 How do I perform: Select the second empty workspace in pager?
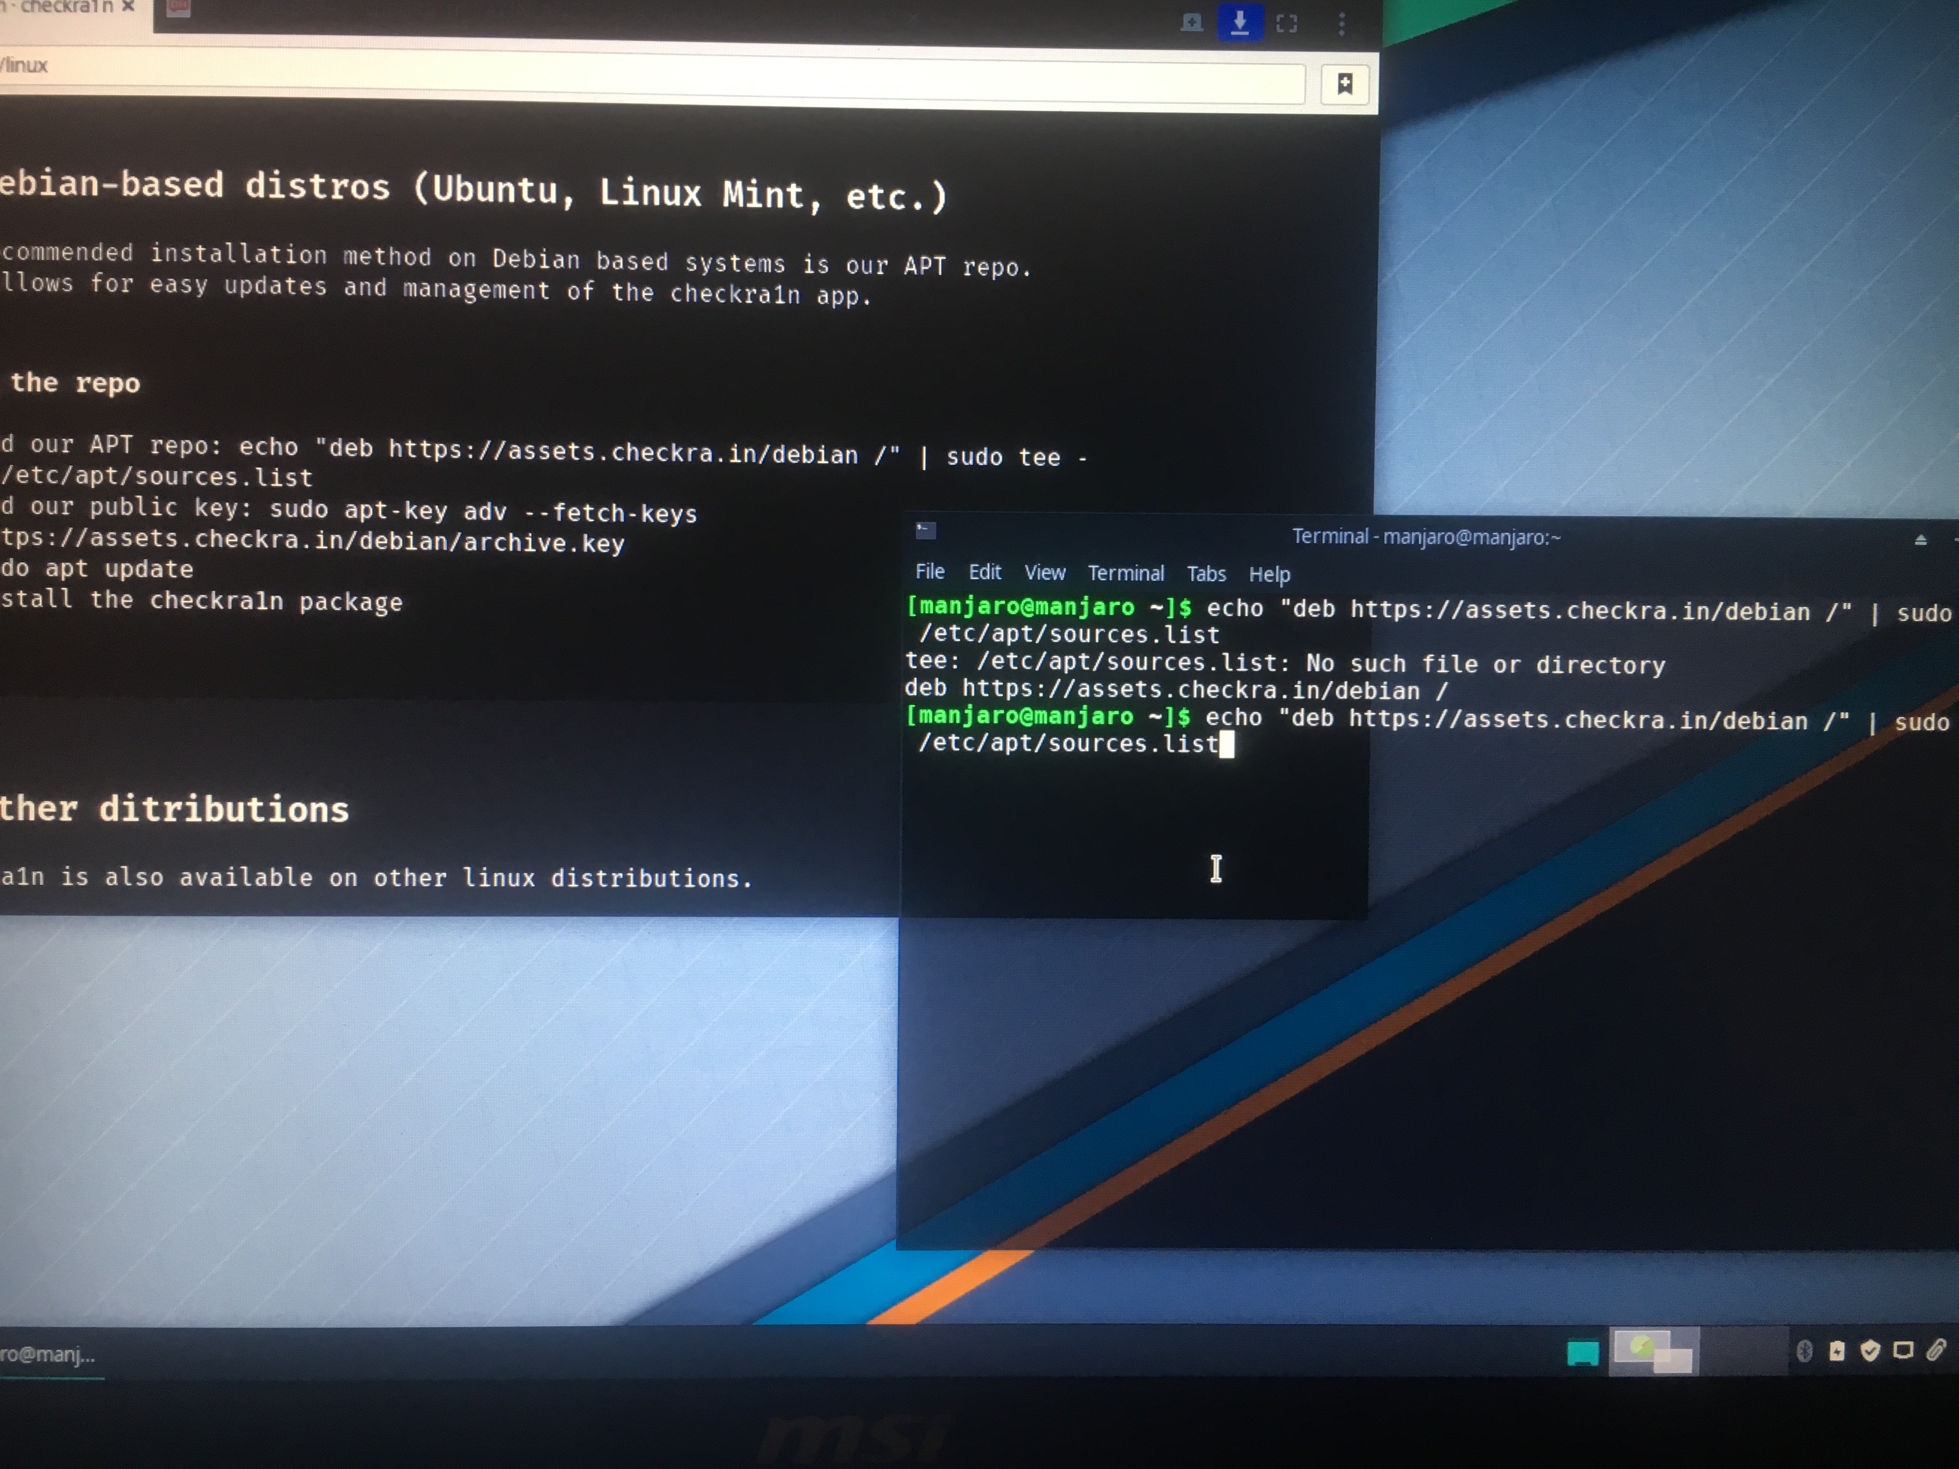1743,1351
